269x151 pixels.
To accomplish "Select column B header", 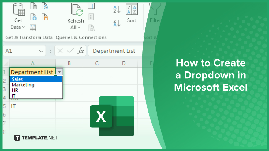I will pos(69,63).
